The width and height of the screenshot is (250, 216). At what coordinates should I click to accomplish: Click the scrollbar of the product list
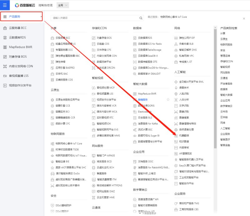point(215,89)
